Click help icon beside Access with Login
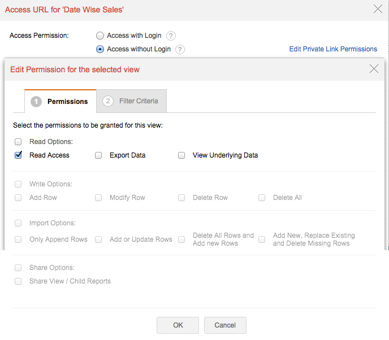Viewport: 389px width, 340px height. point(171,36)
